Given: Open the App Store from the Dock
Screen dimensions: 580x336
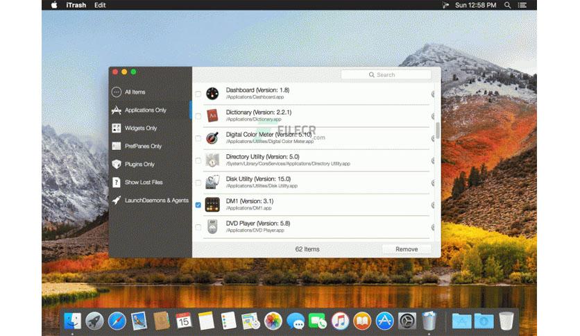Looking at the screenshot, I should coord(384,321).
